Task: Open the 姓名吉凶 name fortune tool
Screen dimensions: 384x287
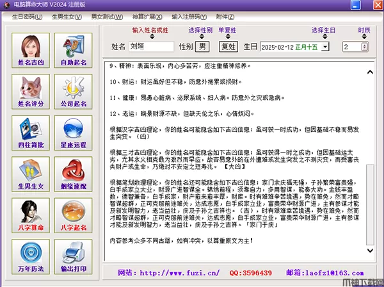Action: tap(31, 50)
